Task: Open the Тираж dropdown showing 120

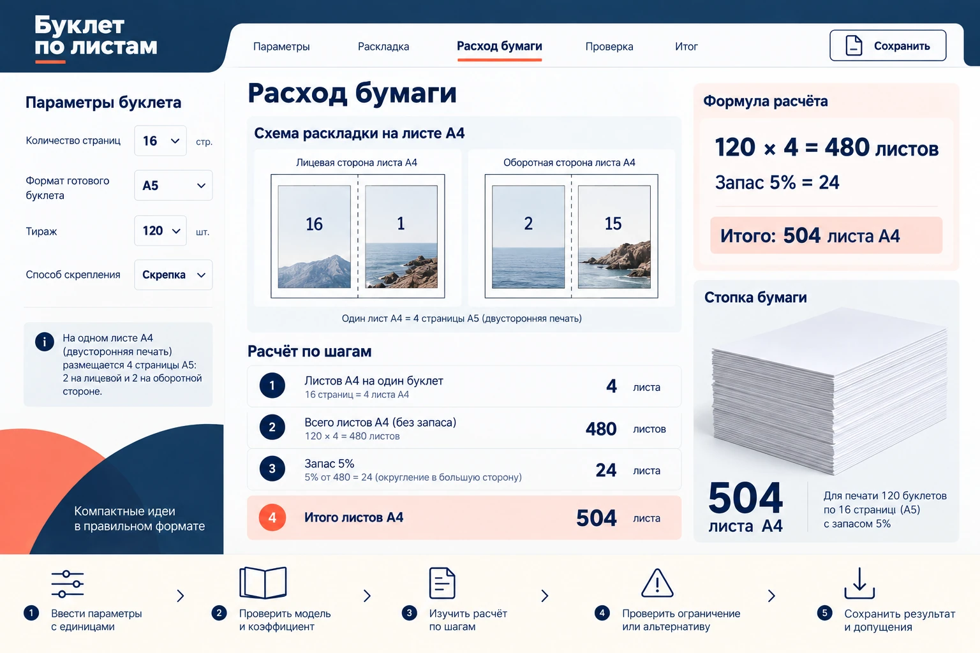Action: click(160, 231)
